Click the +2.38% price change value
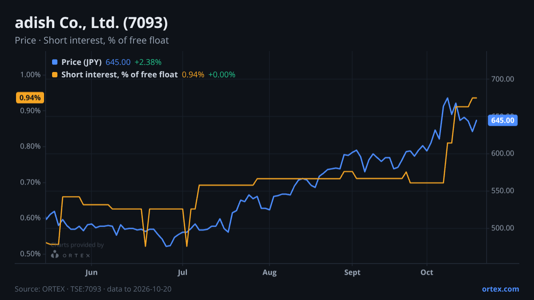The image size is (534, 300). [148, 62]
